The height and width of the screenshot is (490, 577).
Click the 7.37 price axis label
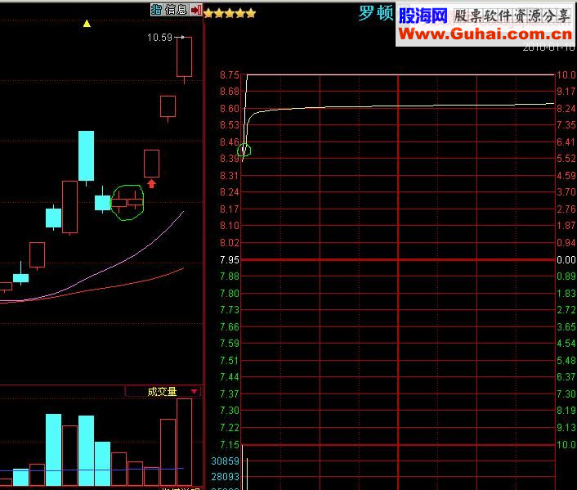click(230, 394)
